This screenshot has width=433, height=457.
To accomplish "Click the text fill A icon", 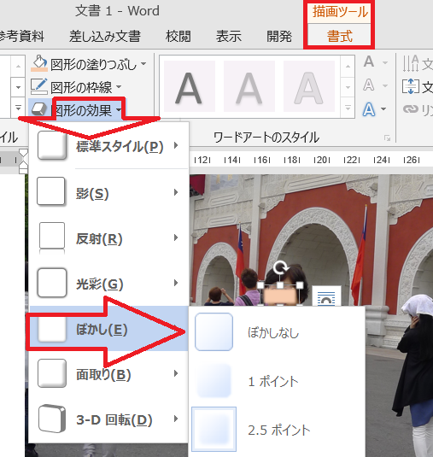I will [x=369, y=62].
